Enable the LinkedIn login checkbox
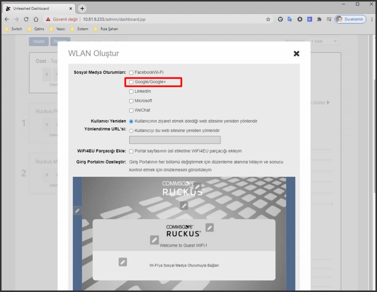The height and width of the screenshot is (292, 377). point(131,91)
